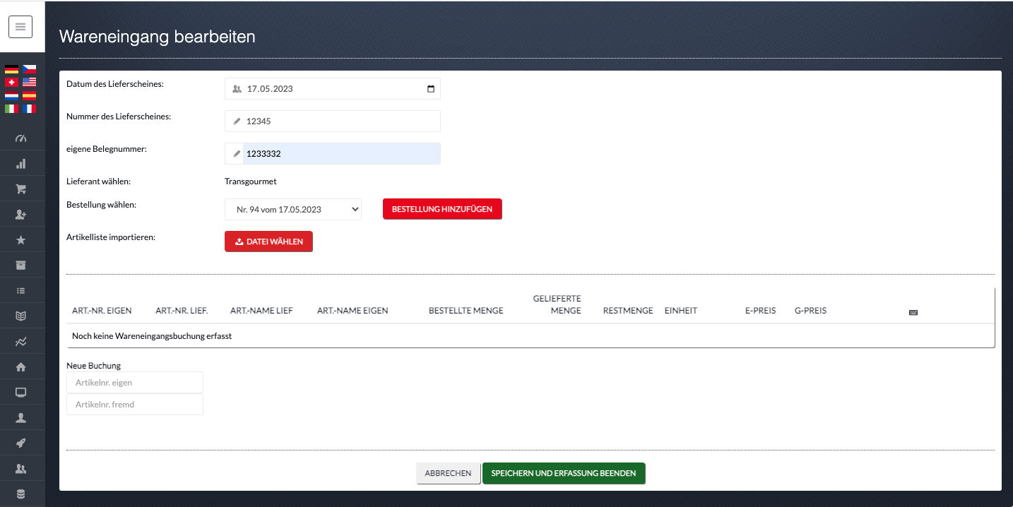Click the GELIEFERTE MENGE column header
Image resolution: width=1013 pixels, height=507 pixels.
pos(557,304)
